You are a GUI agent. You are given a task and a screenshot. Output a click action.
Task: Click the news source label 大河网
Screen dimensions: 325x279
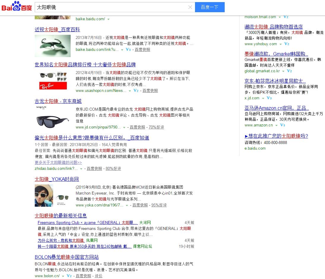coord(145,223)
